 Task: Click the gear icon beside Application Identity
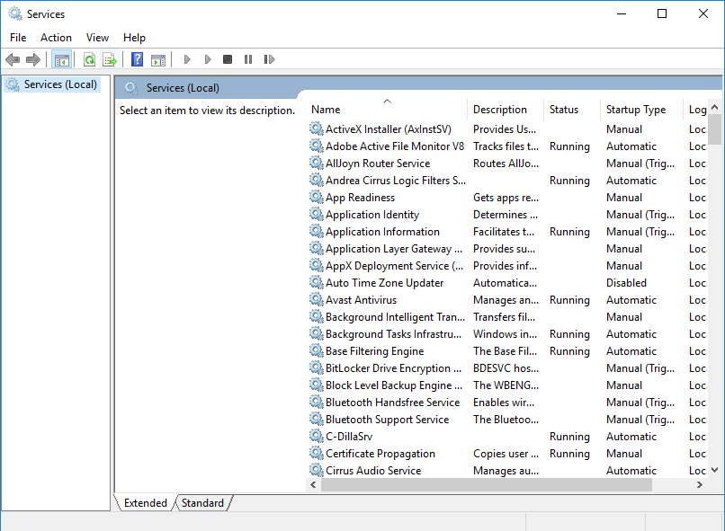317,214
